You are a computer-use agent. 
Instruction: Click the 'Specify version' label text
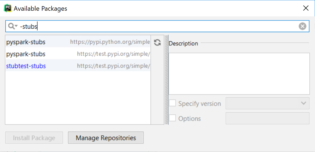200,104
